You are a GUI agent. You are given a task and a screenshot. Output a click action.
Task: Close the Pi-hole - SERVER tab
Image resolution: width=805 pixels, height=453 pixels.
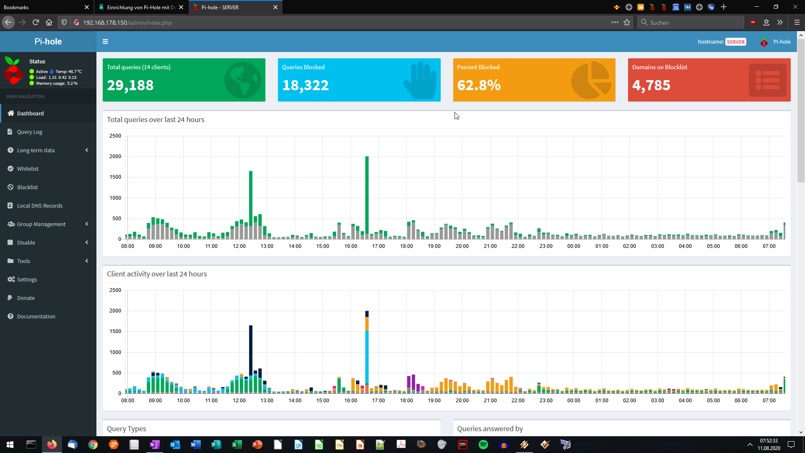tap(275, 7)
